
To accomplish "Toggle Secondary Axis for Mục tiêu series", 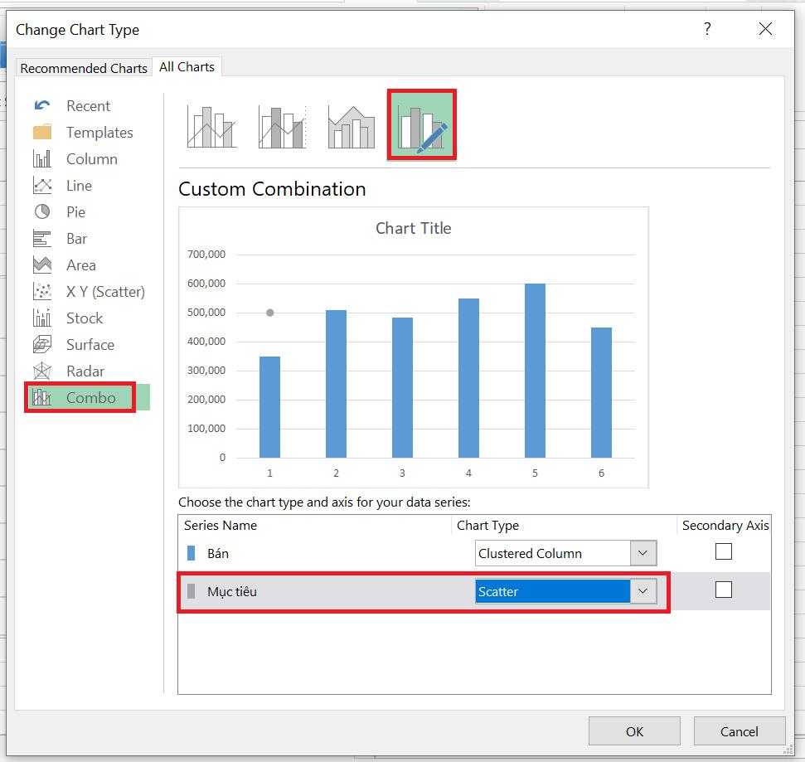I will pos(724,590).
